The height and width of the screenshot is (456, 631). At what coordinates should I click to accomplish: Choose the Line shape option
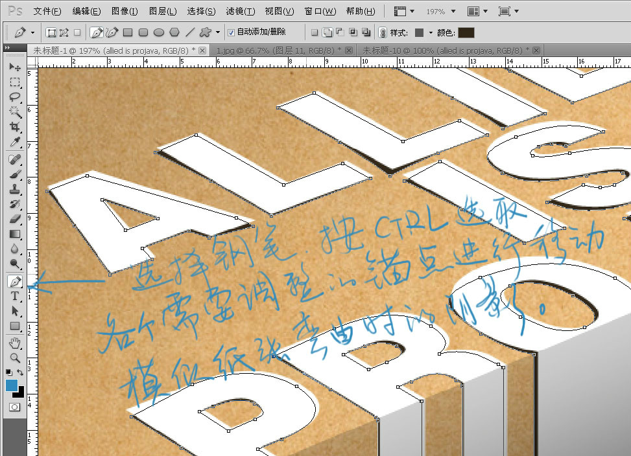pyautogui.click(x=190, y=32)
